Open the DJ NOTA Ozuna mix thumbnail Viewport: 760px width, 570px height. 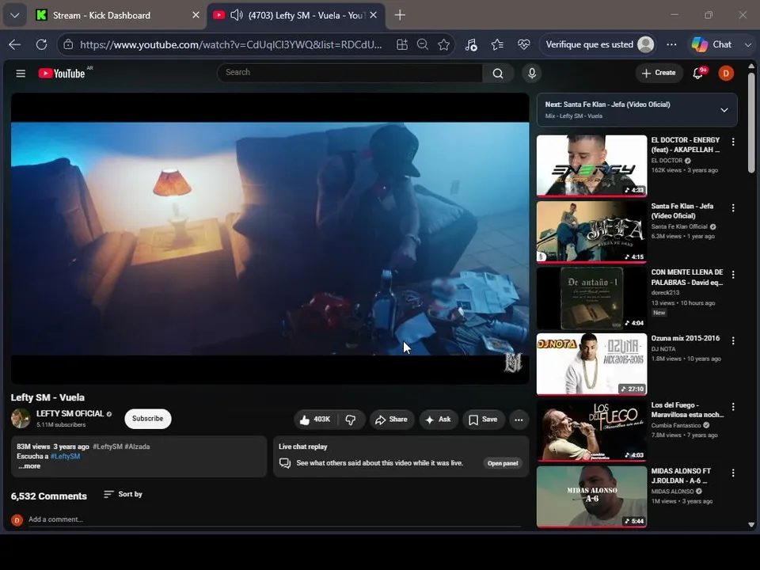(x=591, y=364)
